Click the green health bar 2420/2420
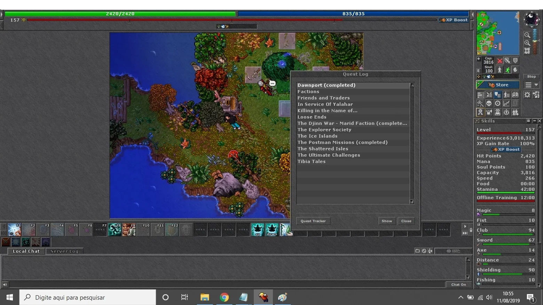The width and height of the screenshot is (543, 305). [x=120, y=14]
